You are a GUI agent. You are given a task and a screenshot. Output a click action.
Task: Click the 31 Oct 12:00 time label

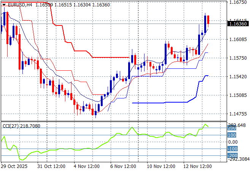51,166
